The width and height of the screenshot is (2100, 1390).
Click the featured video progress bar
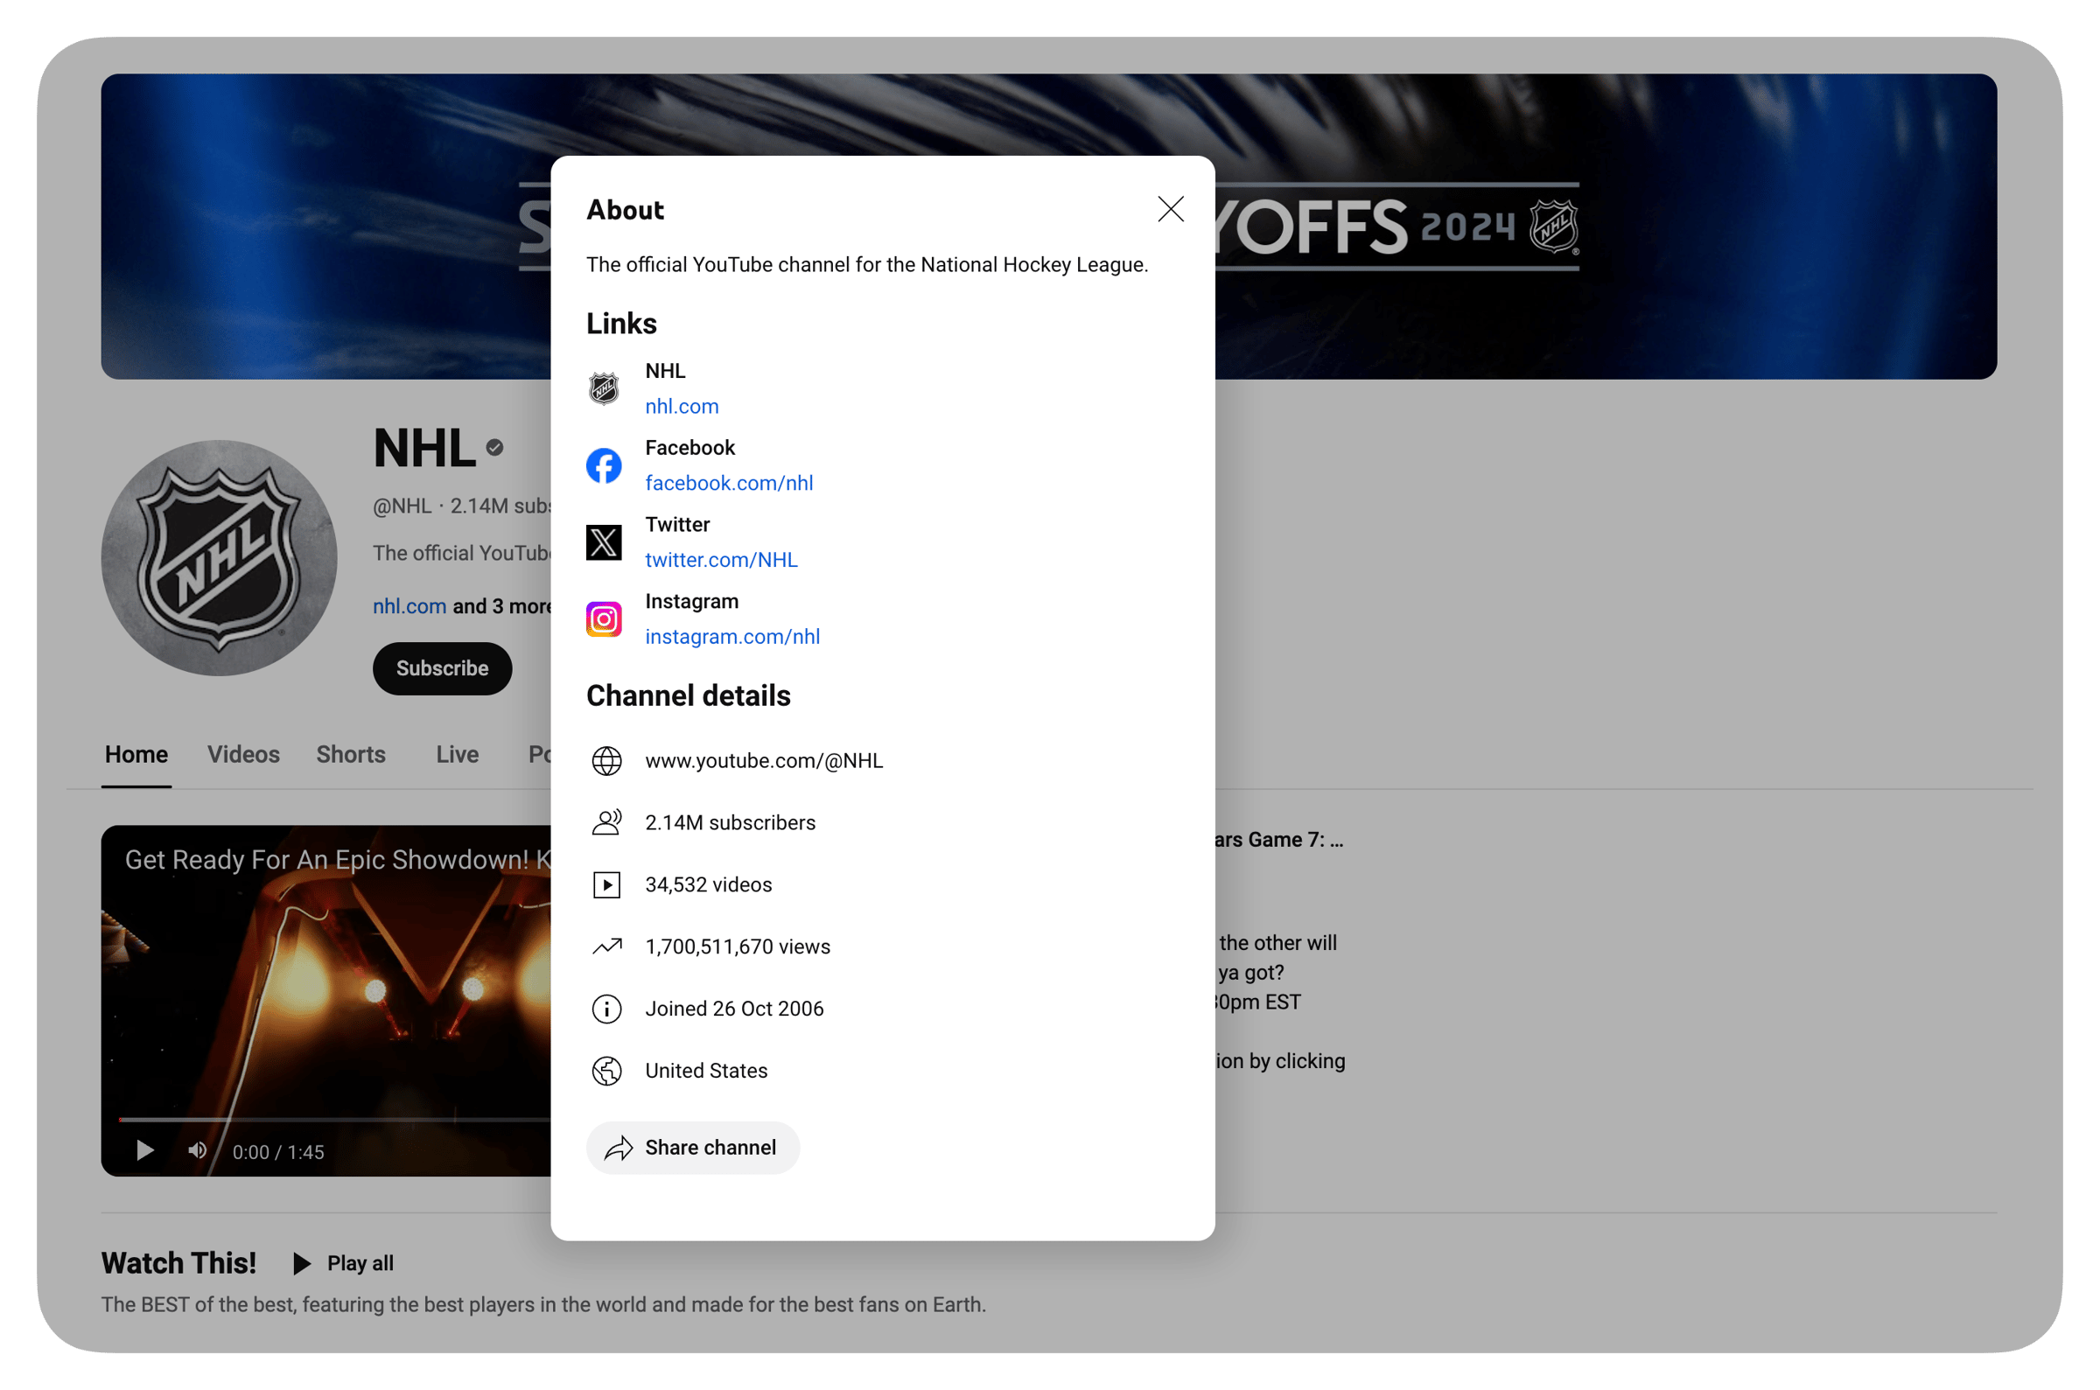(333, 1120)
